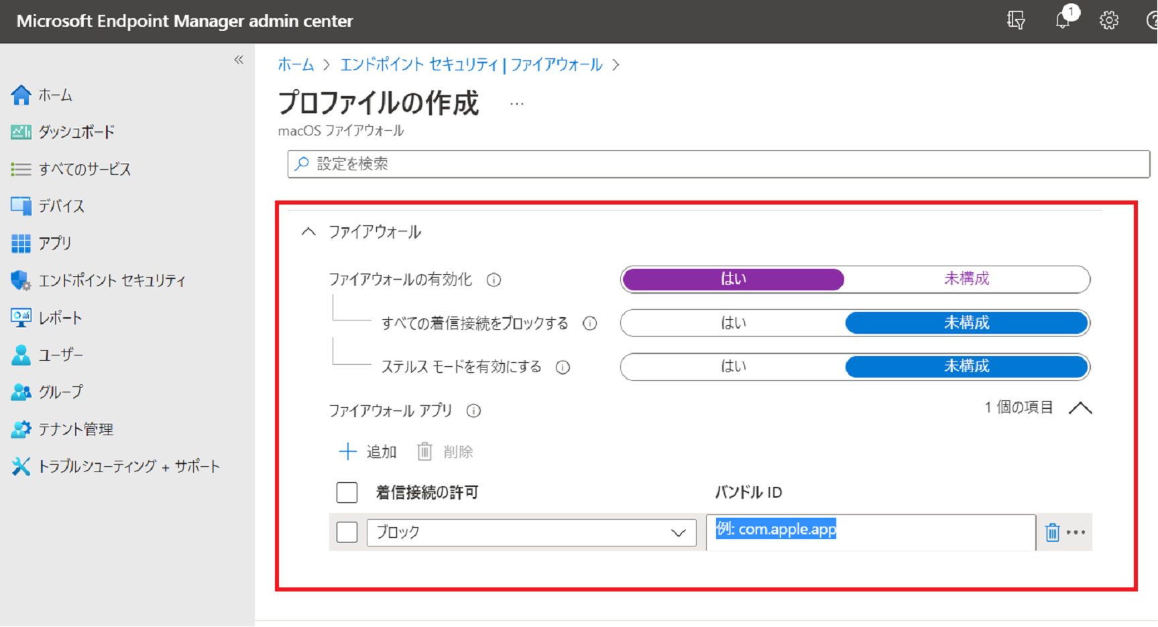Click the アプリ grid icon
The width and height of the screenshot is (1158, 627).
pos(21,243)
